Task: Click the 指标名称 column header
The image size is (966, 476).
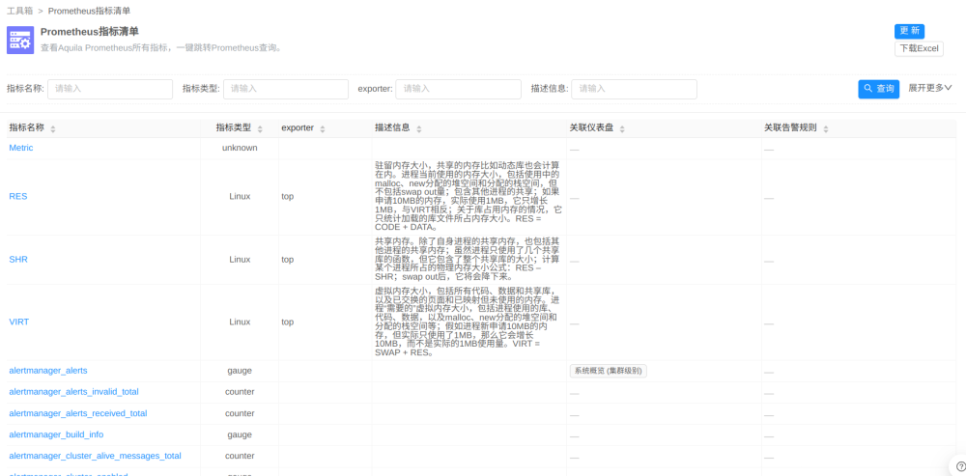Action: (26, 127)
